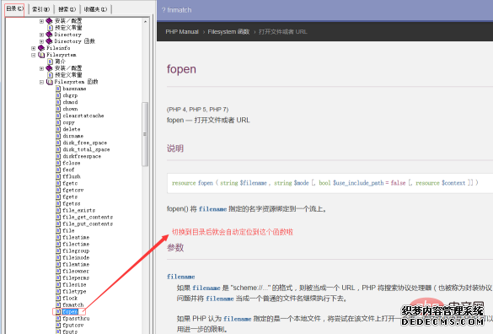The image size is (493, 334).
Task: Select diskfreespace in the tree
Action: pyautogui.click(x=82, y=156)
